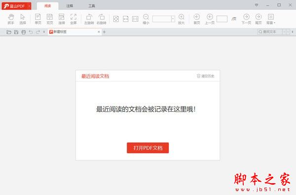Switch to single page (单页) view
Image resolution: width=296 pixels, height=195 pixels.
pos(38,19)
